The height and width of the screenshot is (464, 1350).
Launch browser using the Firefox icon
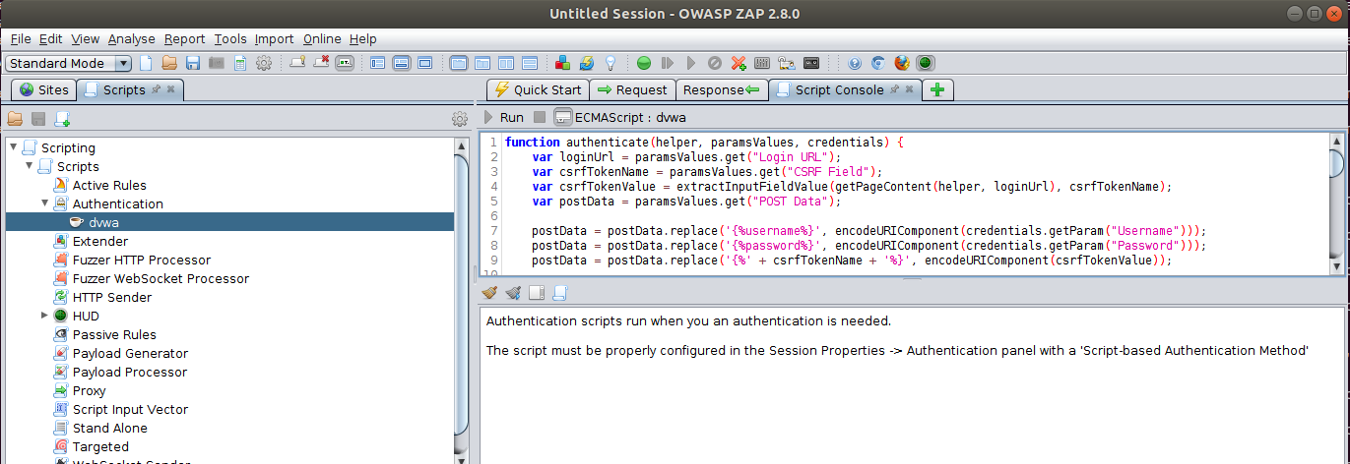pyautogui.click(x=902, y=63)
